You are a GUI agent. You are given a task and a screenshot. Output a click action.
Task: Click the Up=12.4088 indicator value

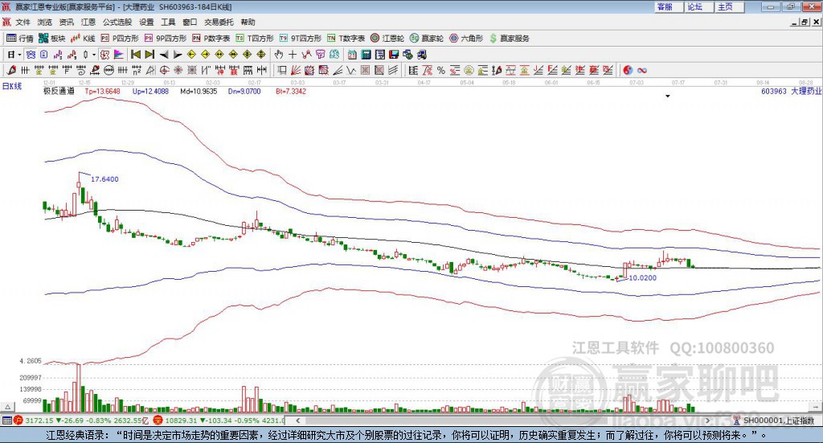tap(150, 92)
